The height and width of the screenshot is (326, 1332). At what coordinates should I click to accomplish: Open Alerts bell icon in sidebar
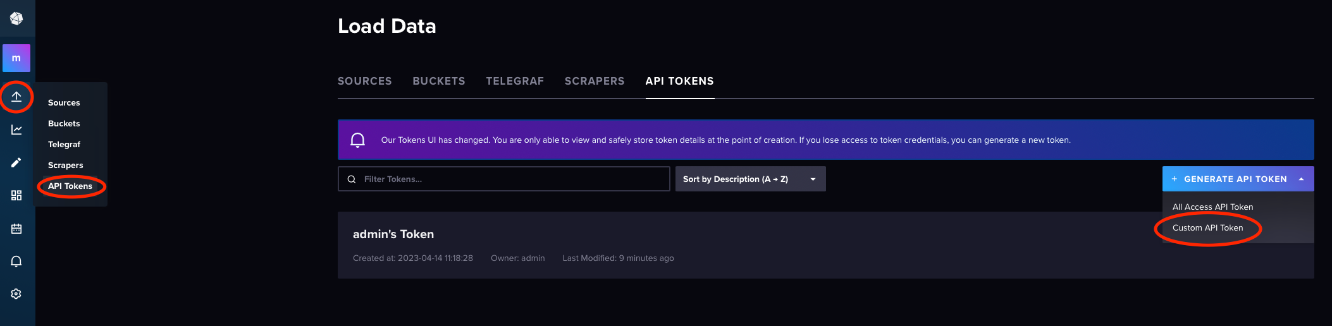[16, 261]
